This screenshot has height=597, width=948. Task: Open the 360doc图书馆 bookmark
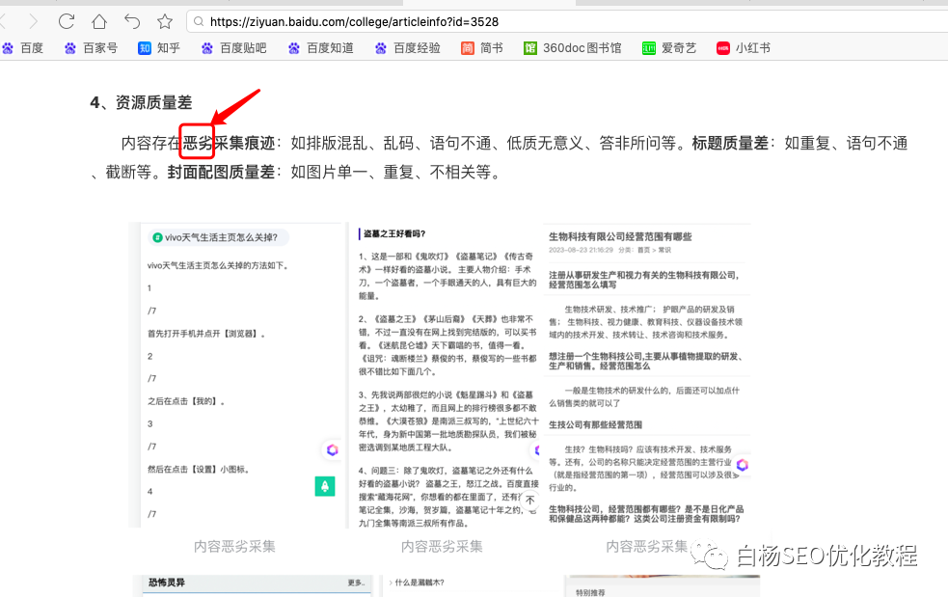[x=573, y=46]
